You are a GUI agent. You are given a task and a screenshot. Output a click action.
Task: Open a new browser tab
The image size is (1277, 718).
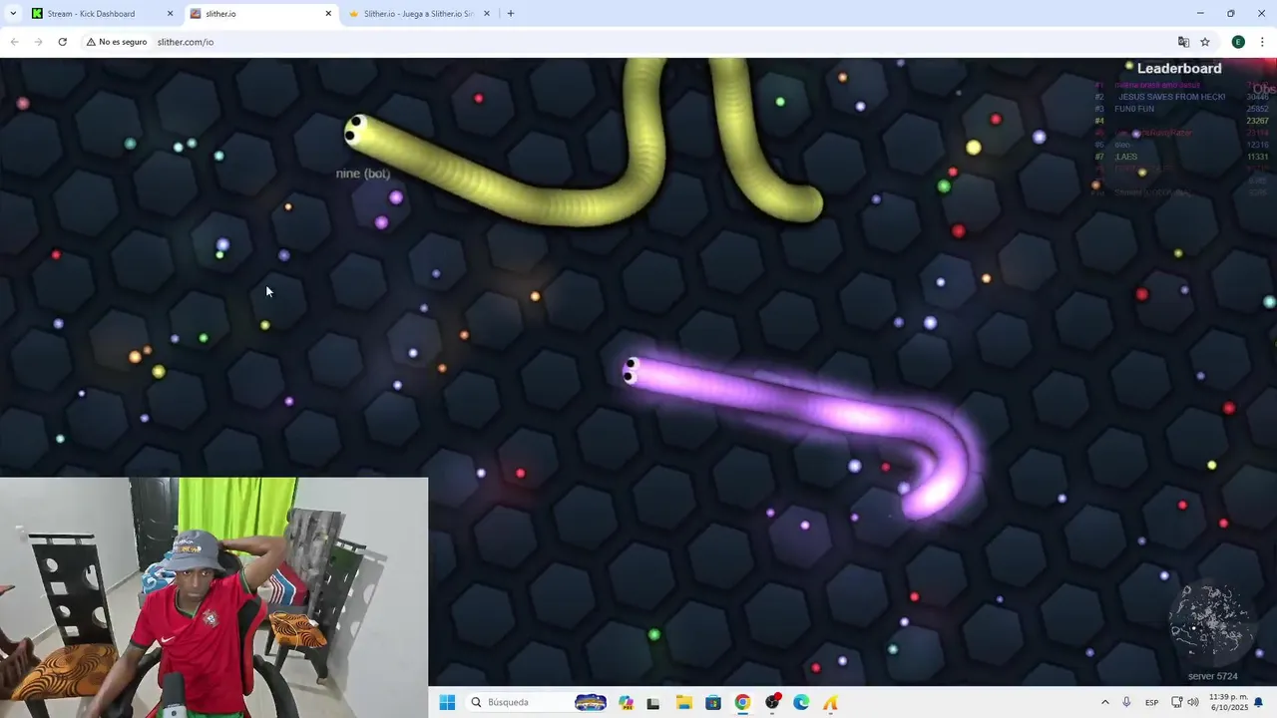coord(511,14)
